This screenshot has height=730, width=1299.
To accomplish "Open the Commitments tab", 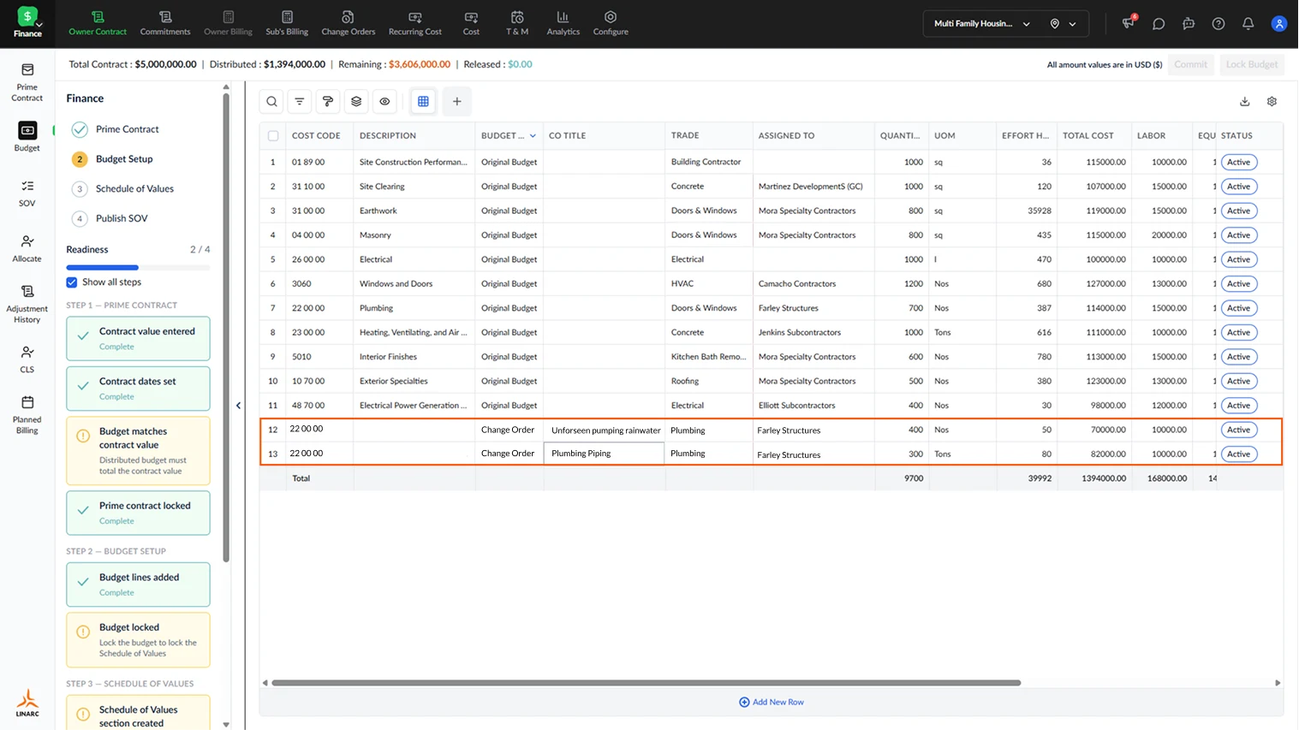I will [x=165, y=23].
